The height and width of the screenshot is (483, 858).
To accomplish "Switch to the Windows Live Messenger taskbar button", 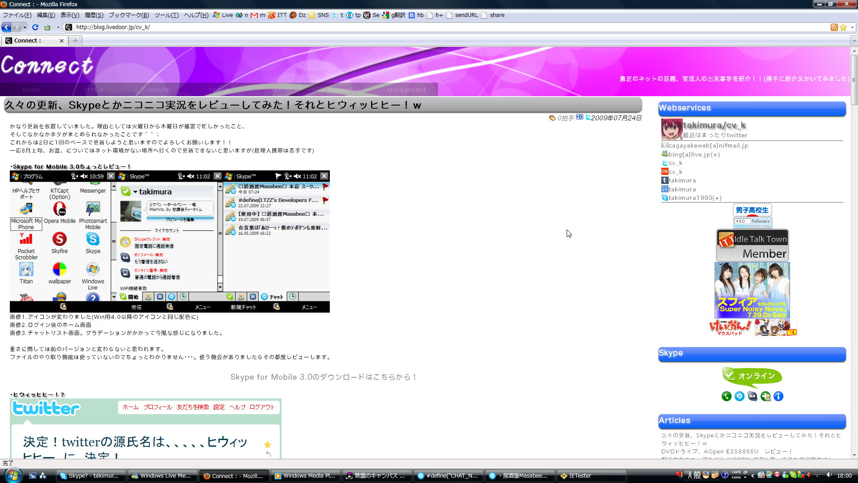I will pyautogui.click(x=163, y=476).
